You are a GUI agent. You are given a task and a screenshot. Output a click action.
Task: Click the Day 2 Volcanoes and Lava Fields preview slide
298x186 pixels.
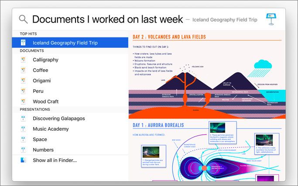(207, 75)
